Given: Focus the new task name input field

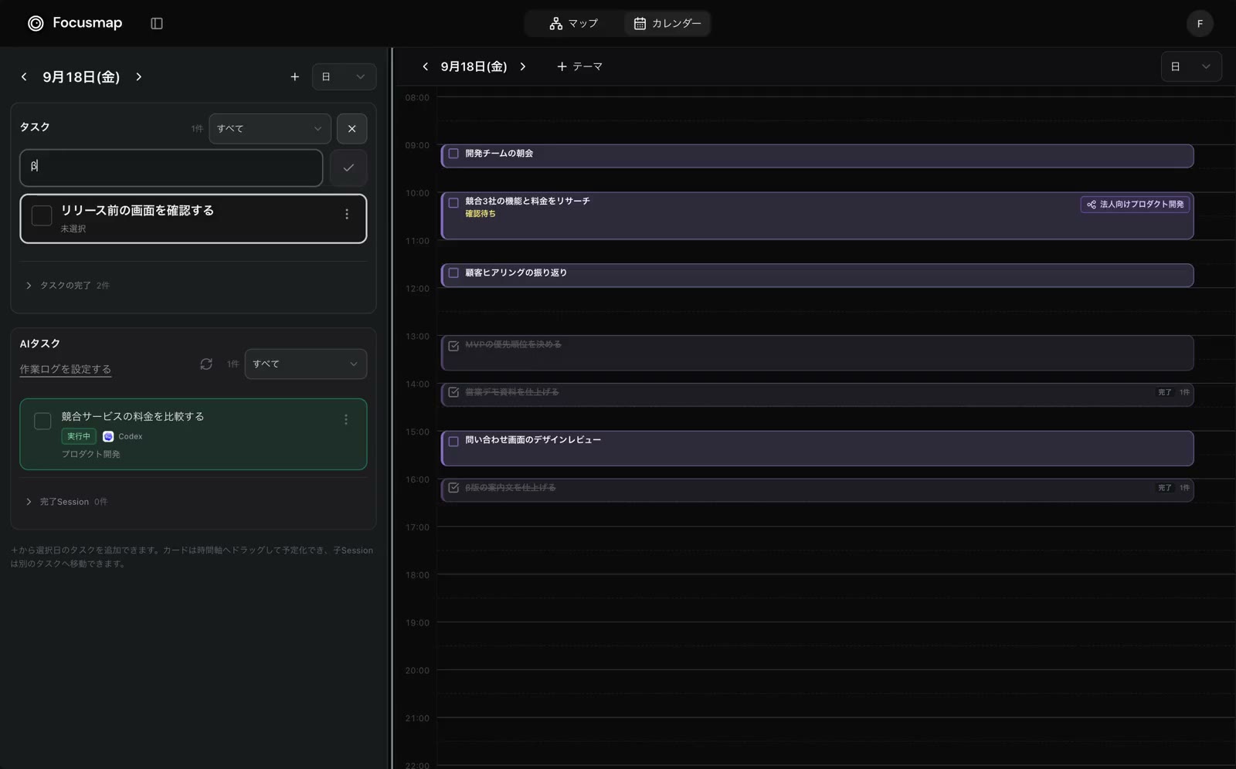Looking at the screenshot, I should (x=171, y=168).
